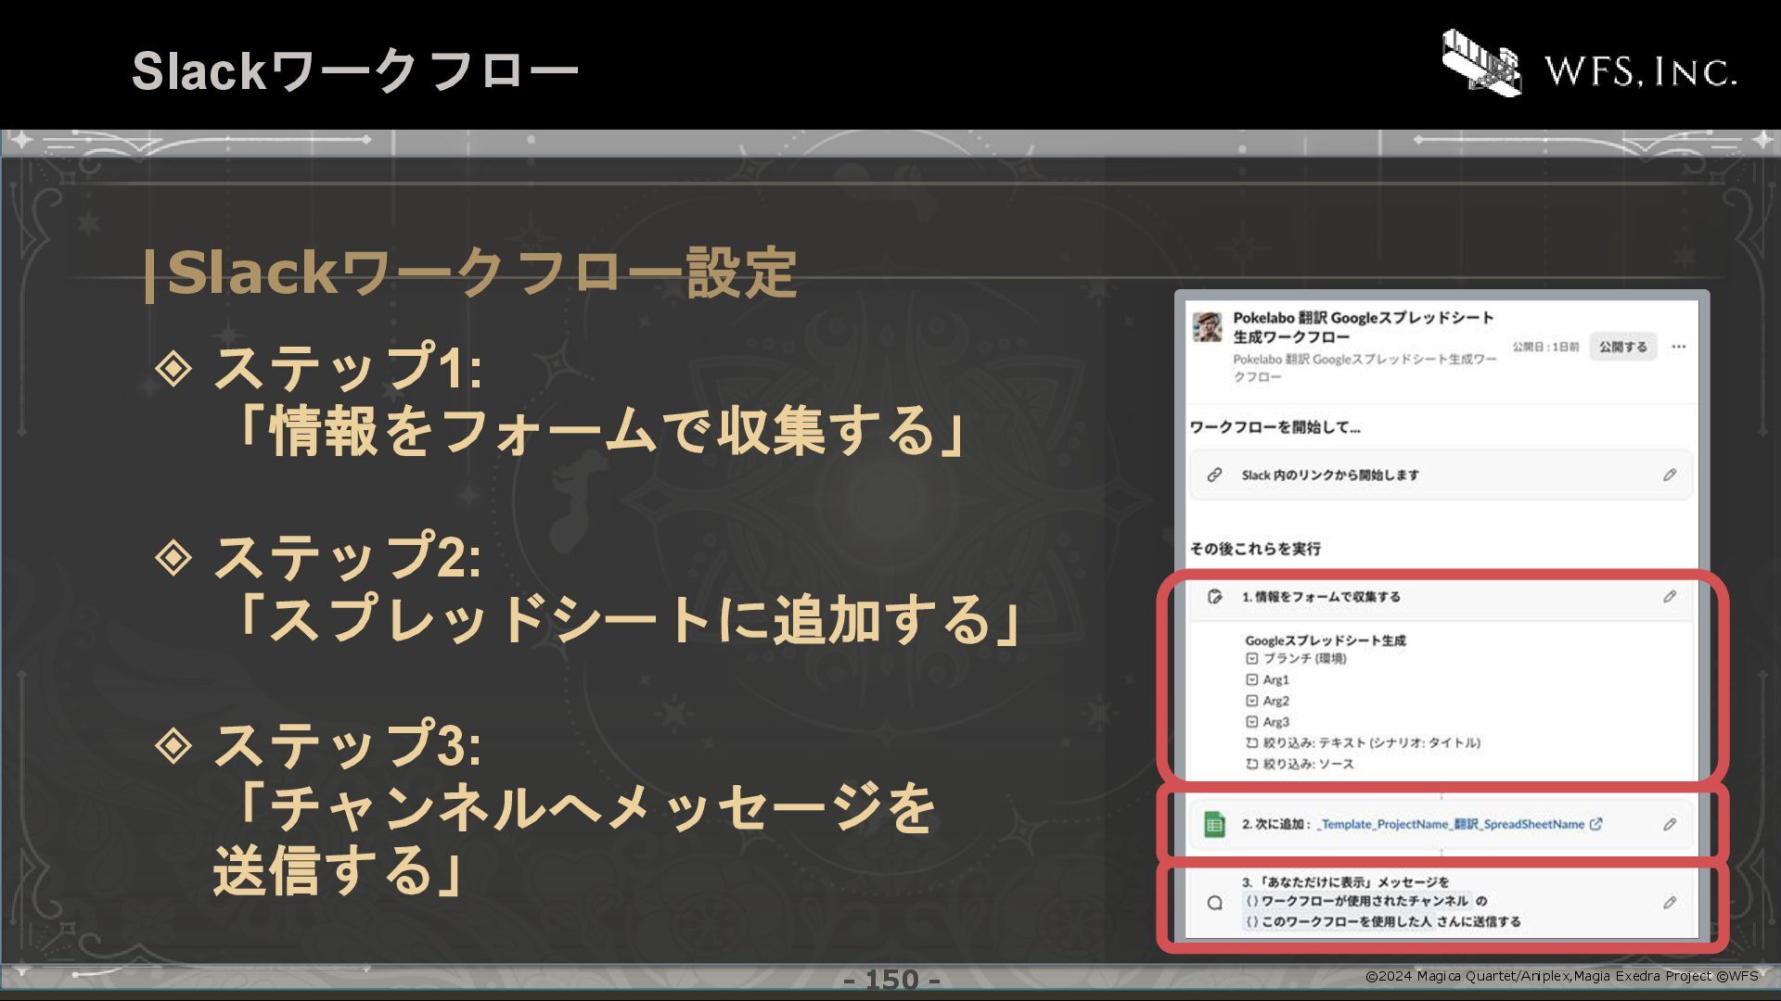The height and width of the screenshot is (1001, 1781).
Task: Edit step 2 using its pencil icon
Action: click(x=1670, y=824)
